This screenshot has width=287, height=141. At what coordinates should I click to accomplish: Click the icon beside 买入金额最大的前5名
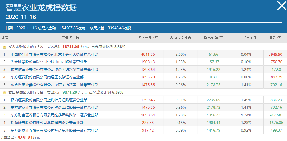pos(4,47)
